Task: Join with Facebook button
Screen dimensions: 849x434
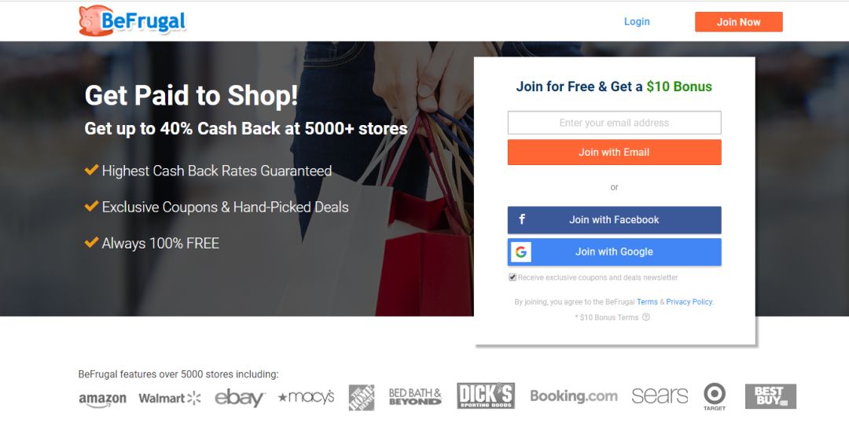Action: (614, 220)
